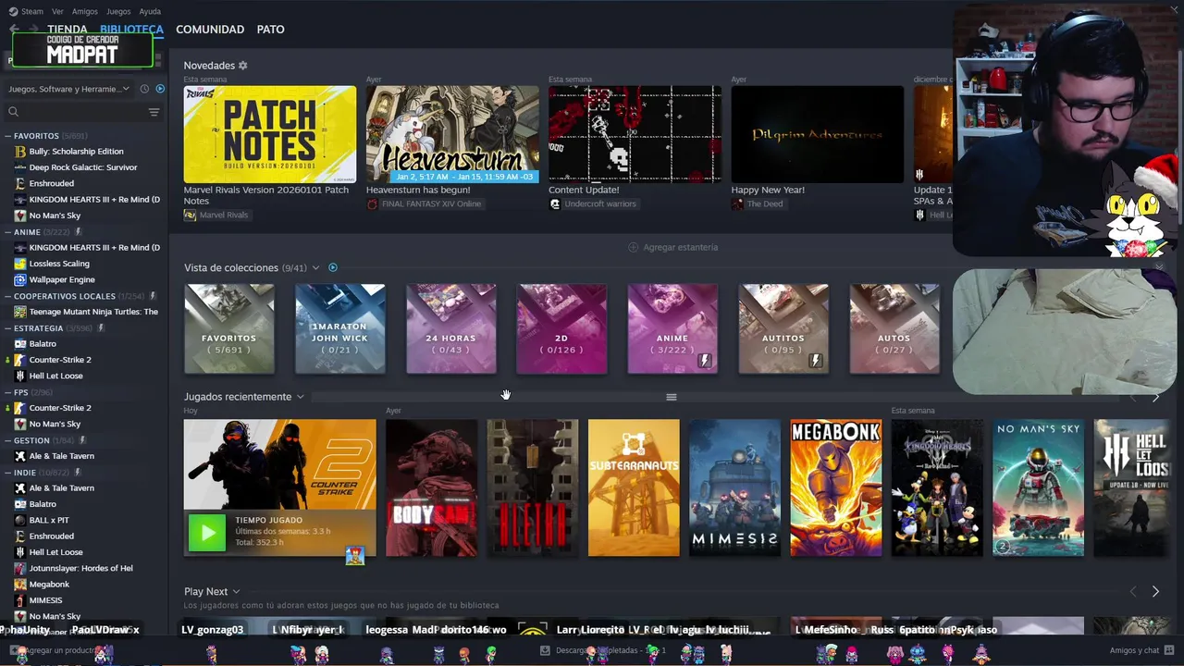The width and height of the screenshot is (1184, 666).
Task: Click the Marvel Rivals small logo under patch notes
Action: [x=190, y=215]
